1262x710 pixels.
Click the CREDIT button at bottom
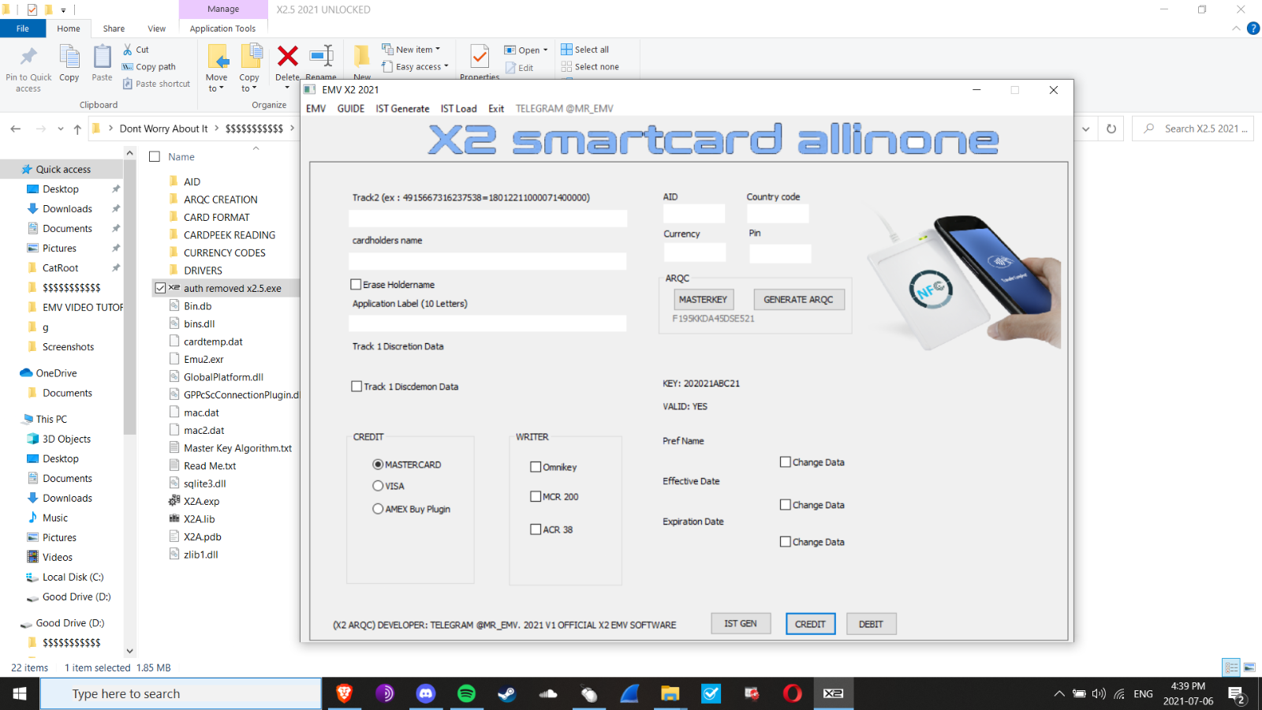pos(810,624)
